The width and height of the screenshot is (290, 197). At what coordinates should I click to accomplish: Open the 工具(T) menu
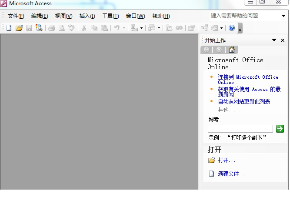pos(110,16)
